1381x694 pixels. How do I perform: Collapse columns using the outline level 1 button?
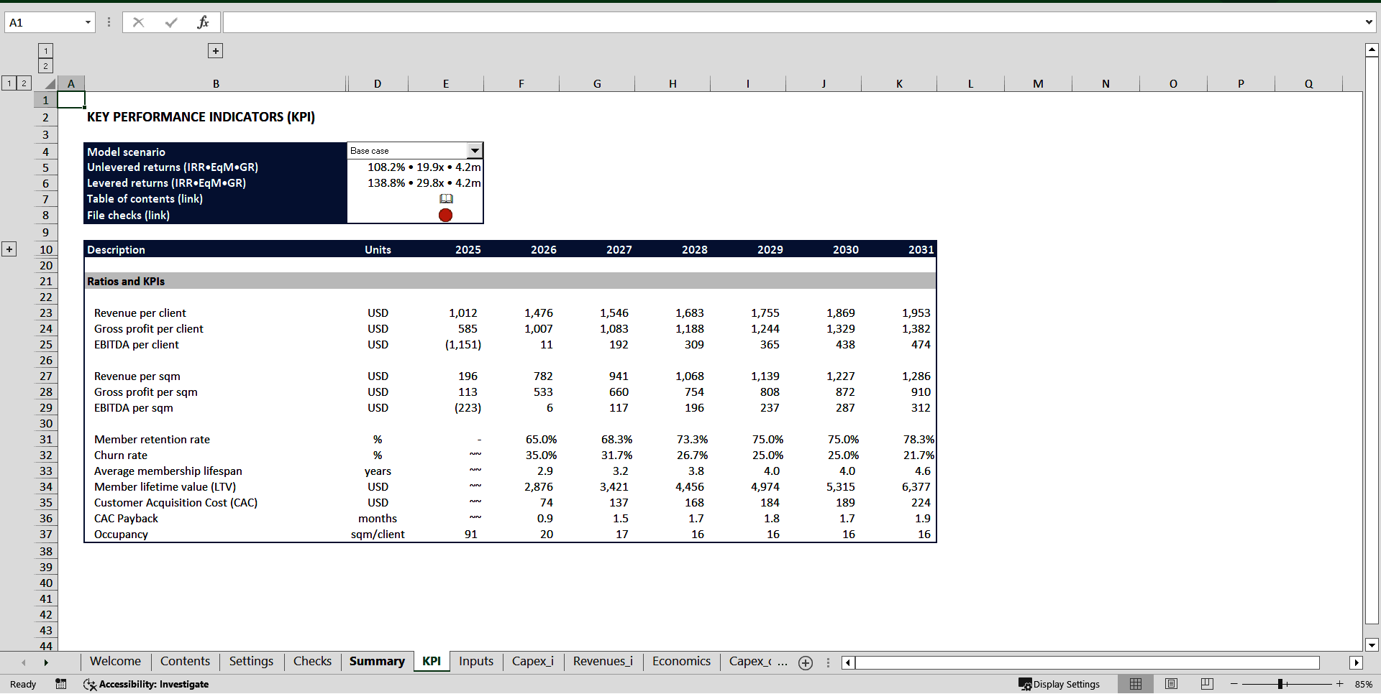coord(45,50)
